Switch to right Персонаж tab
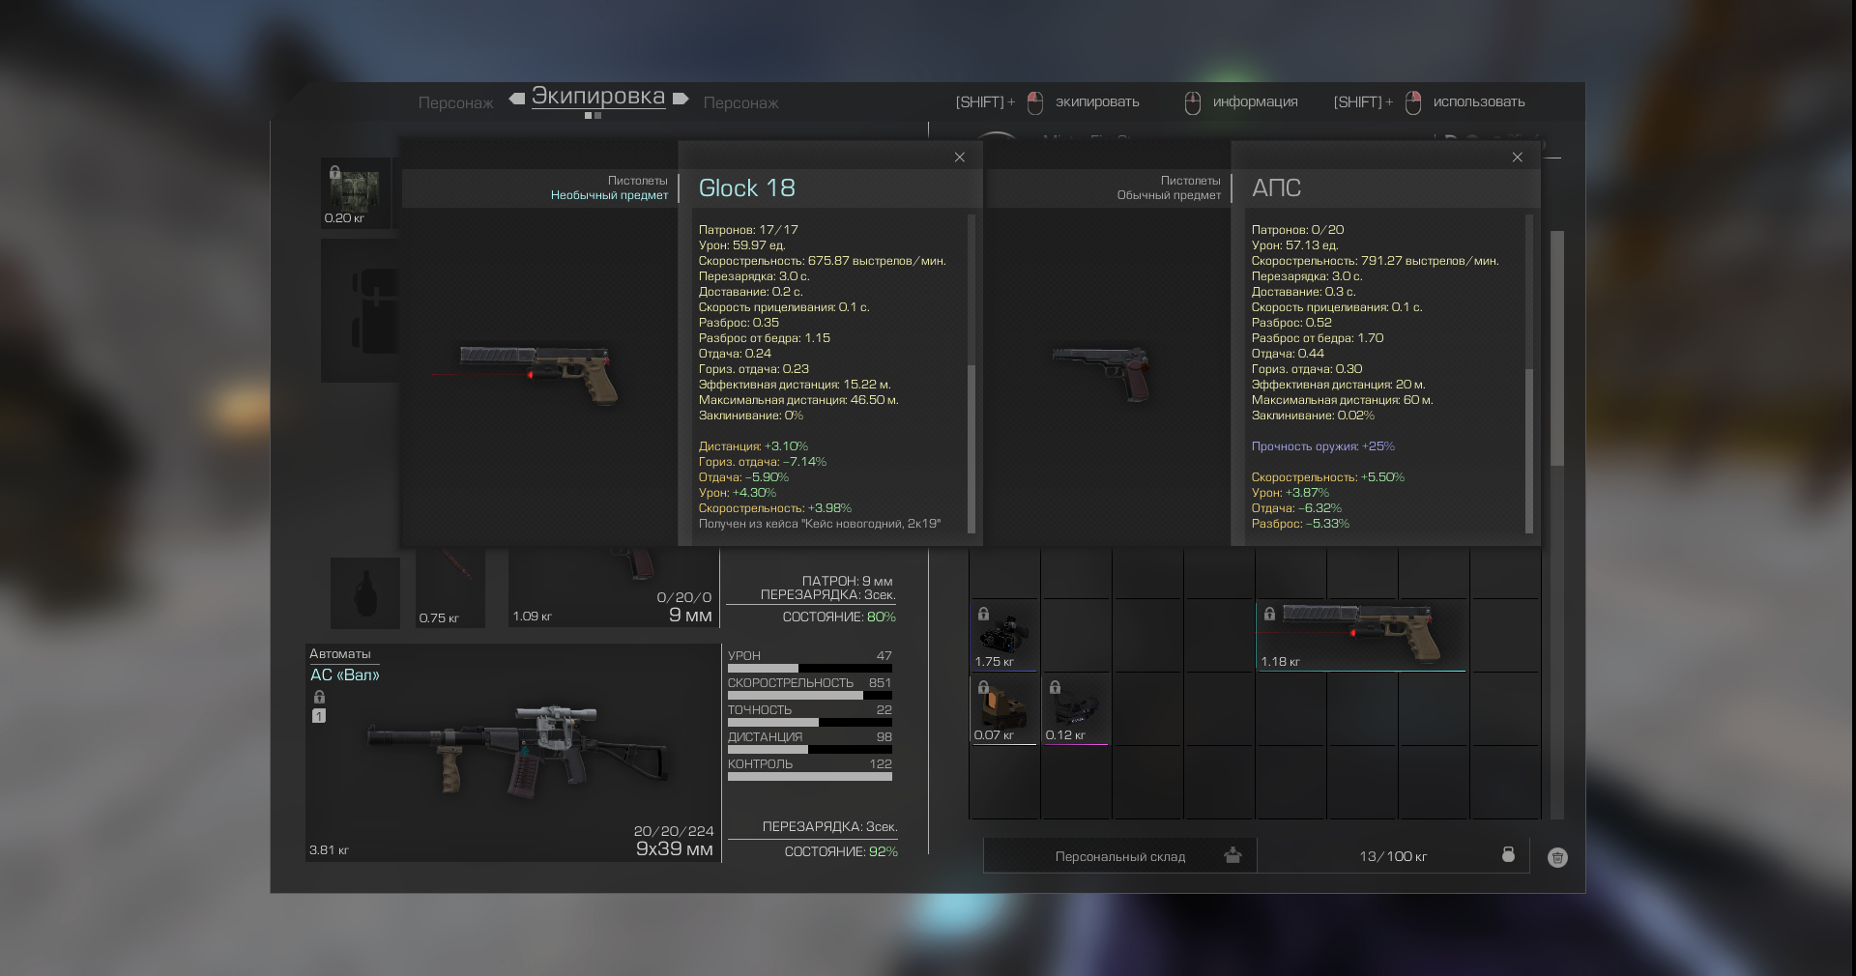Screen dimensions: 1856x976 (740, 102)
